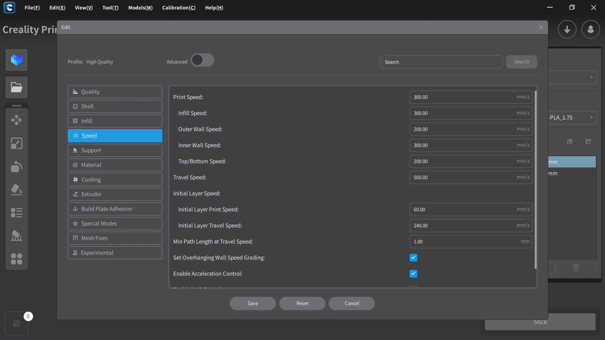Open the View menu

pos(84,8)
